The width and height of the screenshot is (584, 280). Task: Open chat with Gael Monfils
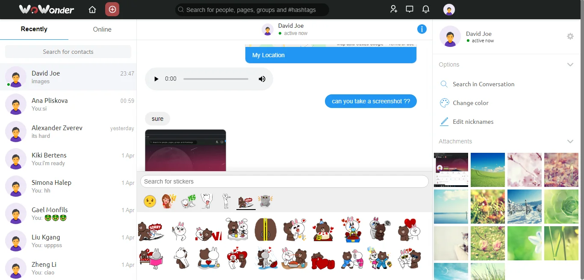pos(68,213)
